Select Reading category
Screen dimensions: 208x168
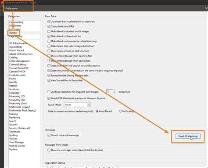14,114
